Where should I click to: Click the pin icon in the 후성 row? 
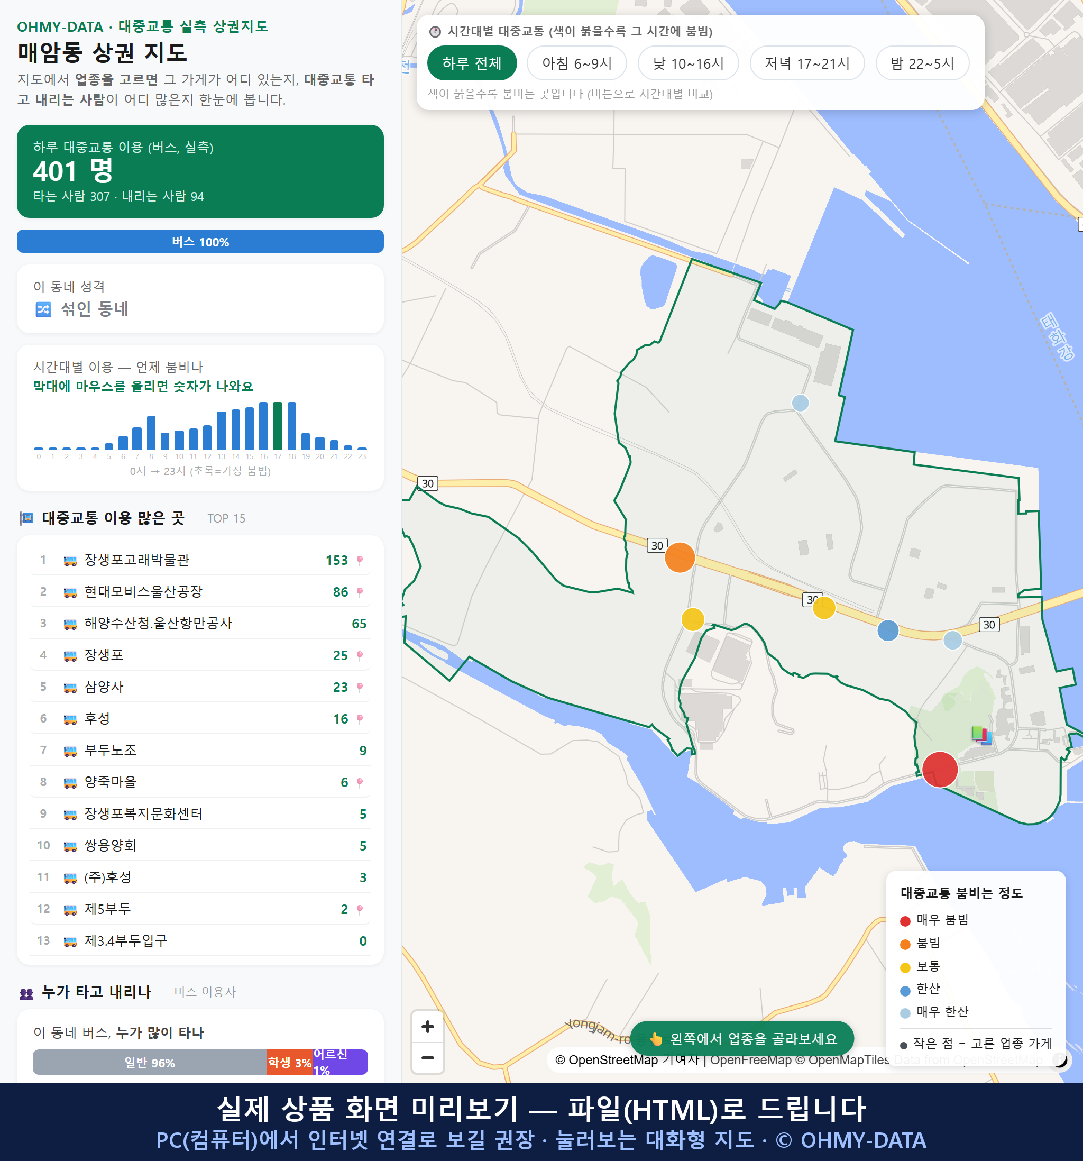pyautogui.click(x=360, y=719)
